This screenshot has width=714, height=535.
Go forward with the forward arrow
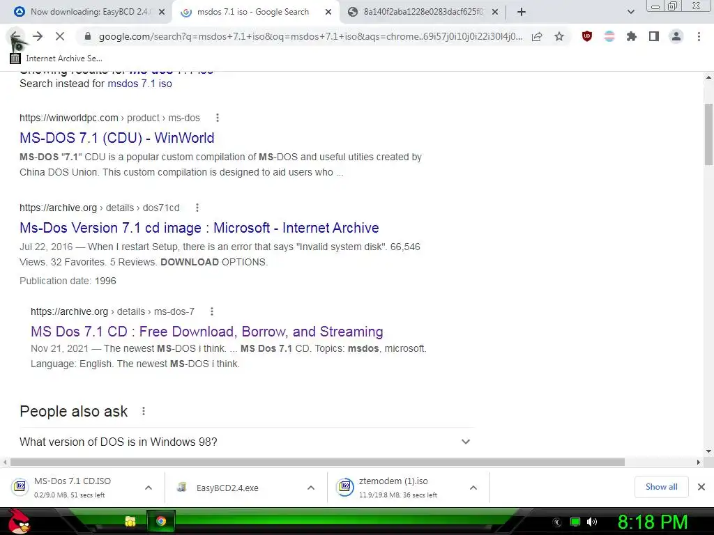38,36
